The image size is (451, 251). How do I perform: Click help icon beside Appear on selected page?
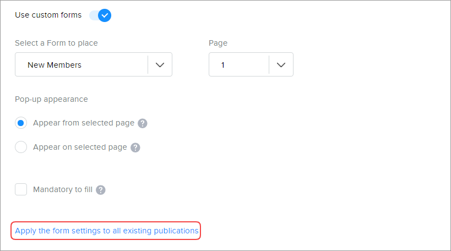coord(135,148)
